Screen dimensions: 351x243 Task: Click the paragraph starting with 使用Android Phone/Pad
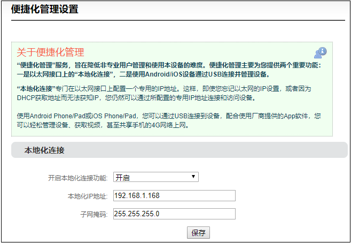169,120
